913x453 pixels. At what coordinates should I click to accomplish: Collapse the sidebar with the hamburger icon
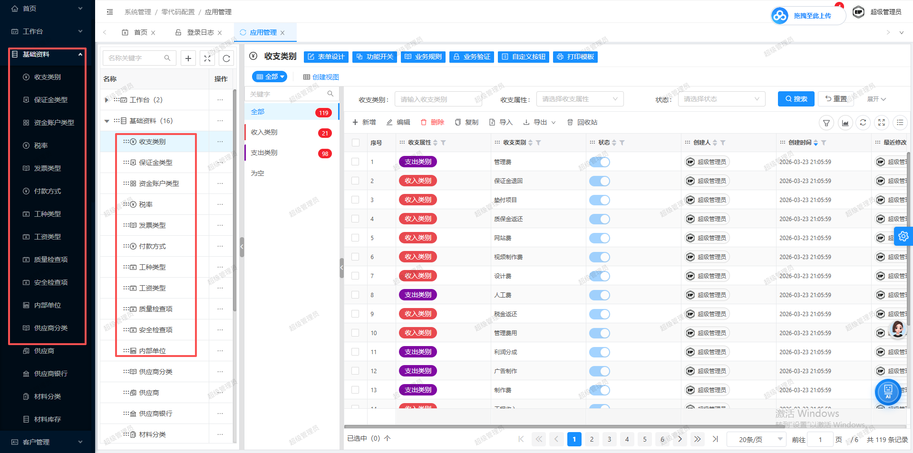point(110,12)
